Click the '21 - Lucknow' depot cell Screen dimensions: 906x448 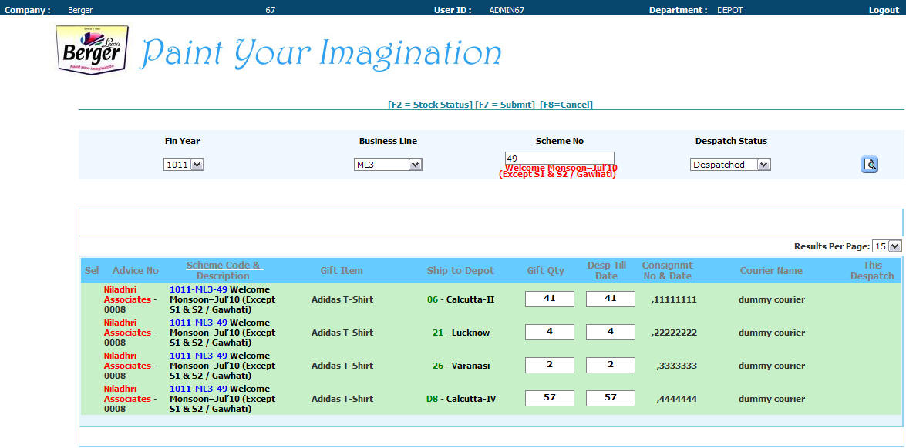click(460, 333)
